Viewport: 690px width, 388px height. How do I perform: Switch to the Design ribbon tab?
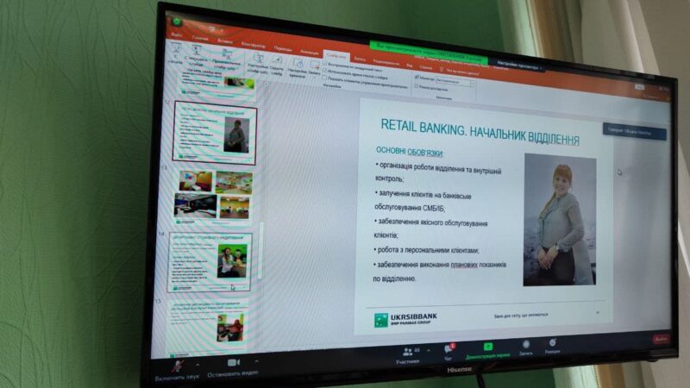click(253, 45)
